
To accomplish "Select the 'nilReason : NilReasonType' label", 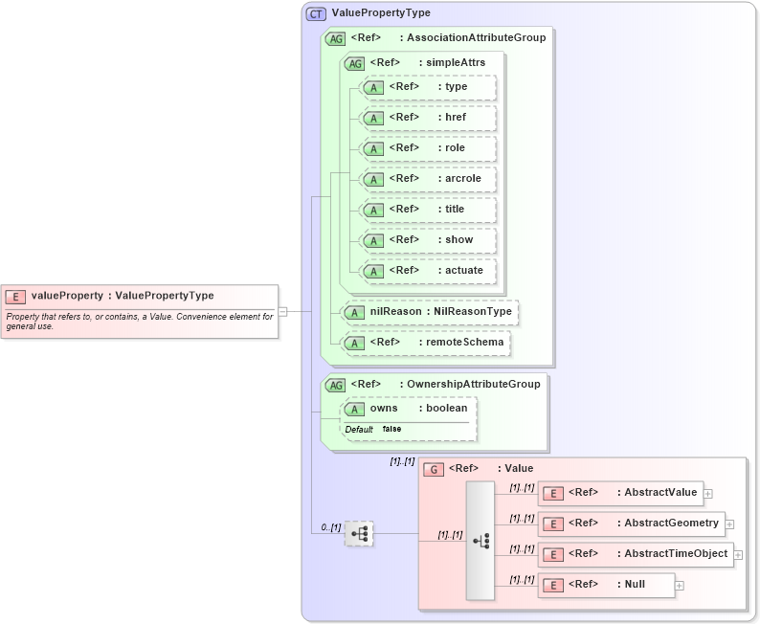I will tap(441, 311).
